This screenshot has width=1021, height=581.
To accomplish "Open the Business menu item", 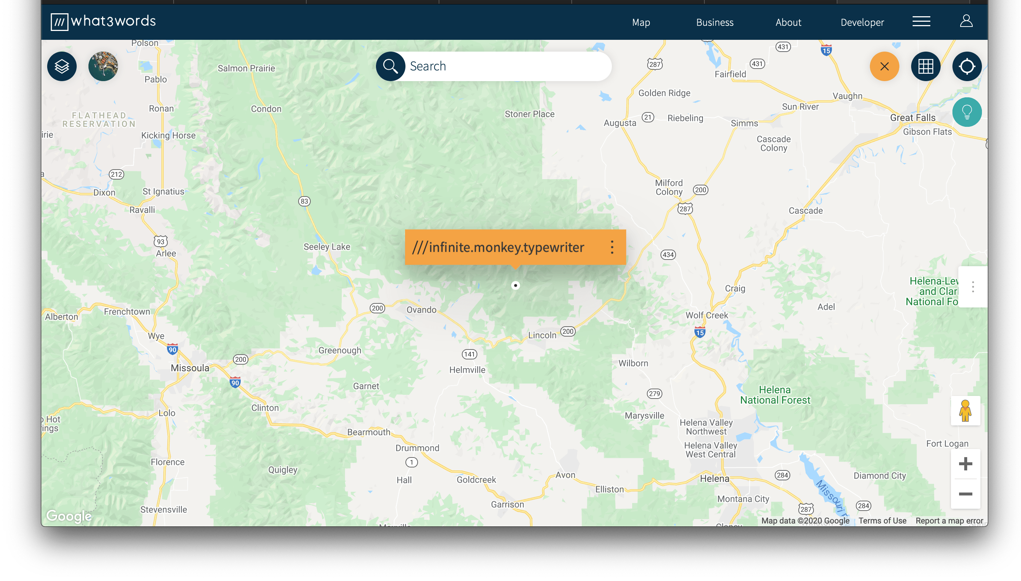I will tap(715, 22).
